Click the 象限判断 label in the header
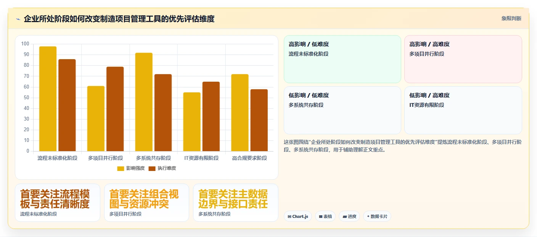Screen dimensions: 537x237 click(x=511, y=18)
